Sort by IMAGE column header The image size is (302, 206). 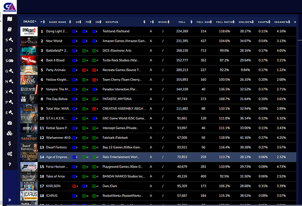point(29,21)
